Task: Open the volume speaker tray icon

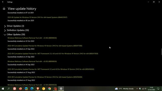Action: pos(146,89)
